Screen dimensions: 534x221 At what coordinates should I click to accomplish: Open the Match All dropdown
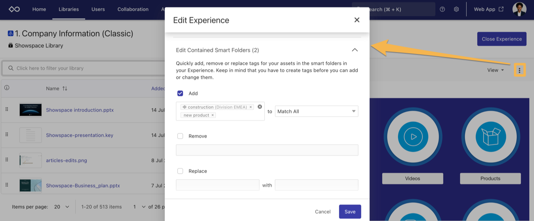pos(316,111)
